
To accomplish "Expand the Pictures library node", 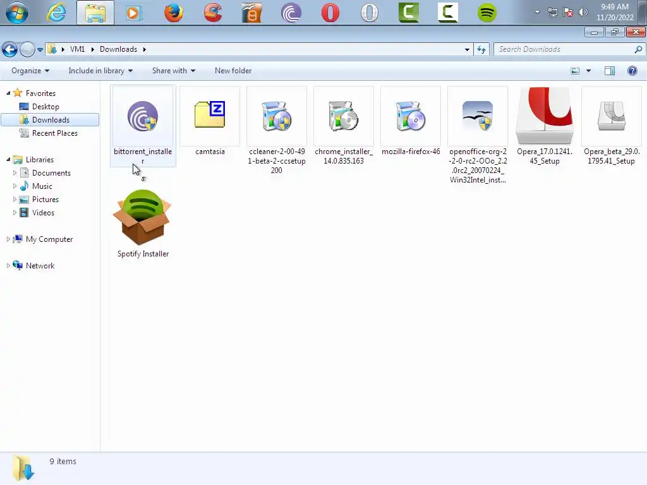I will tap(15, 199).
